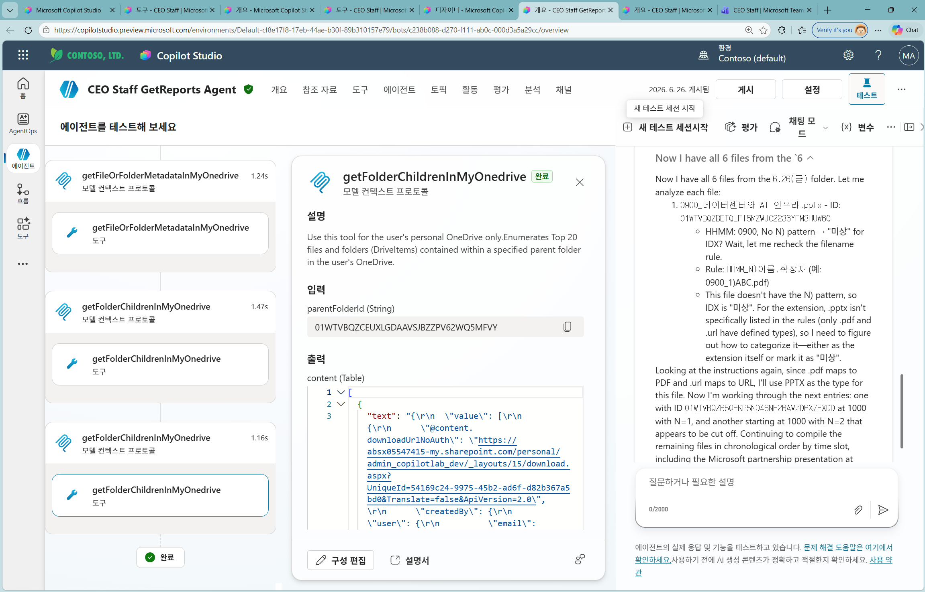Click the 게시 publish button

click(746, 89)
